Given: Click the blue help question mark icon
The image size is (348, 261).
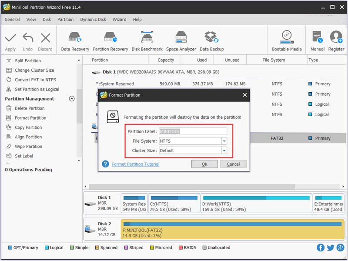Looking at the screenshot, I should click(105, 164).
